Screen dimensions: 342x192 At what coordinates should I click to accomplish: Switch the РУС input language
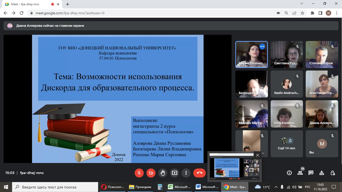(308, 187)
